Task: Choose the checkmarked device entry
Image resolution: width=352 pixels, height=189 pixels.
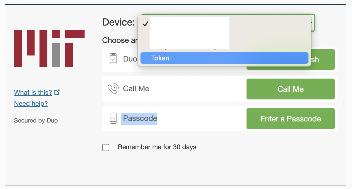Action: (224, 24)
